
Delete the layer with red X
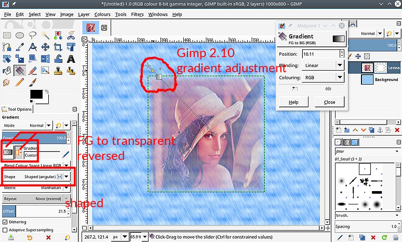coord(397,130)
